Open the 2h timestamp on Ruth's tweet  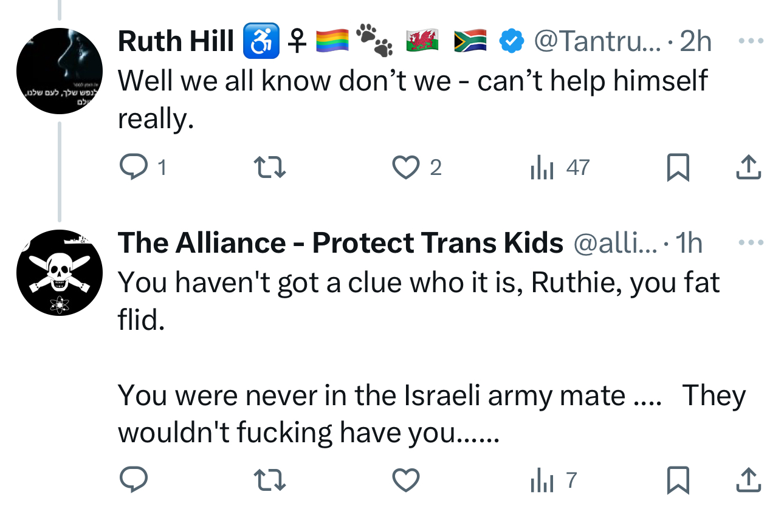695,41
